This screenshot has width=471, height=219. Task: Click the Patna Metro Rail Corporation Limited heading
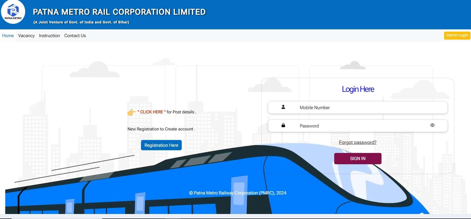(119, 12)
